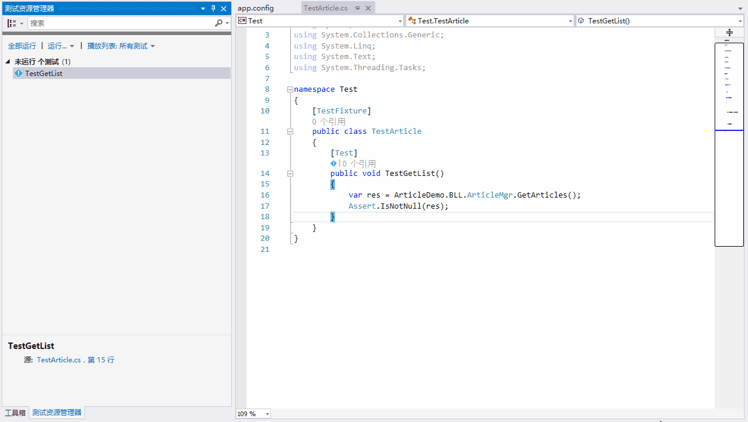The width and height of the screenshot is (748, 422).
Task: Close the Test Explorer panel
Action: coord(224,8)
